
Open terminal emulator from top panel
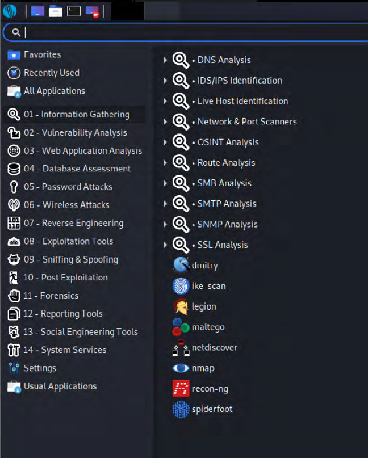pyautogui.click(x=74, y=11)
